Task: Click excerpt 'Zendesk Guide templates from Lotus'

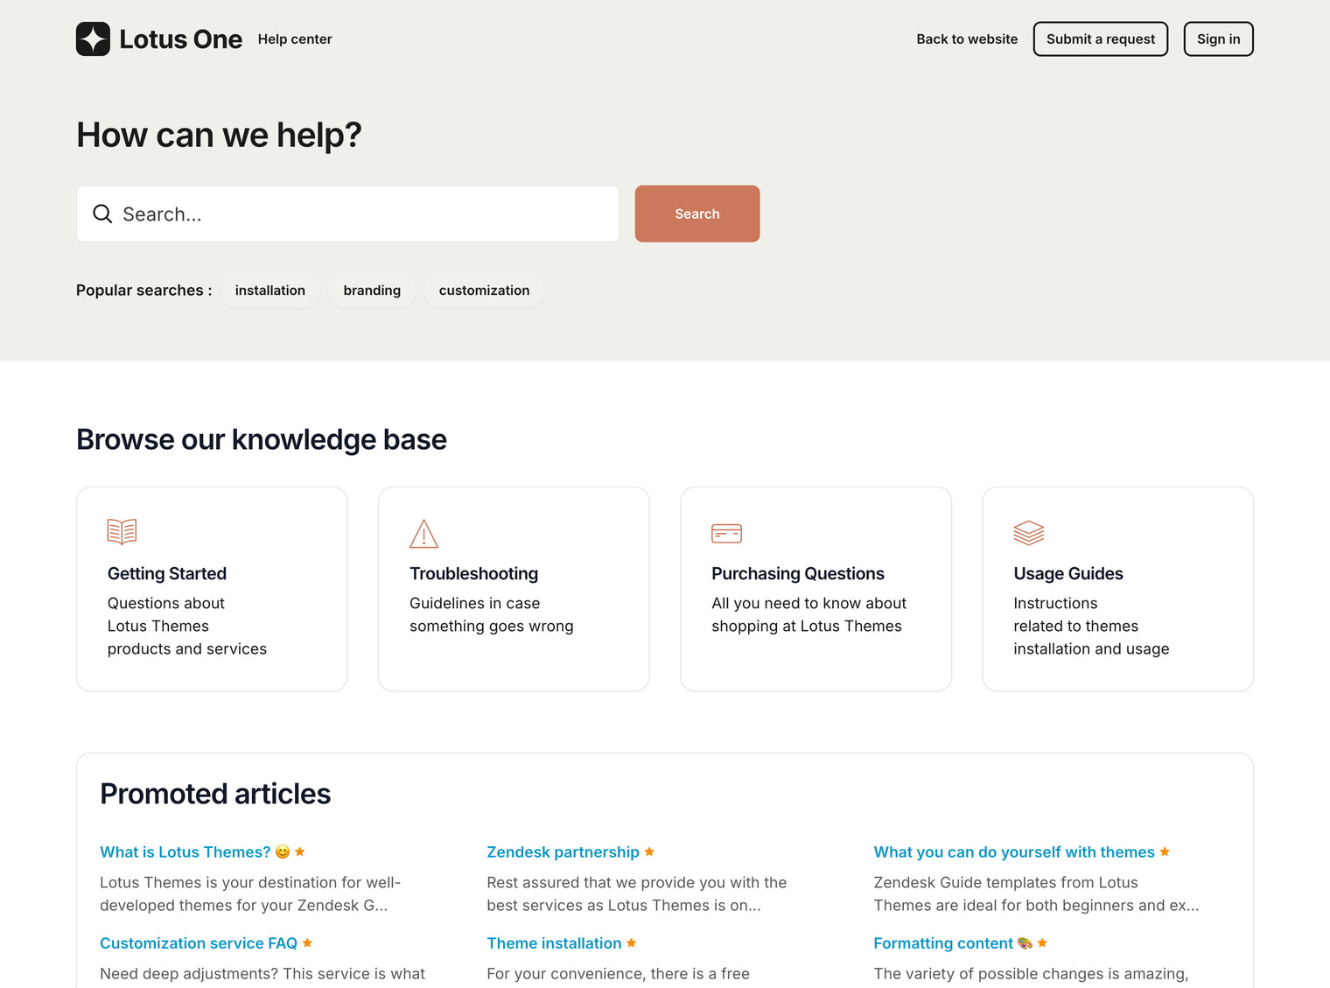Action: coord(1005,883)
